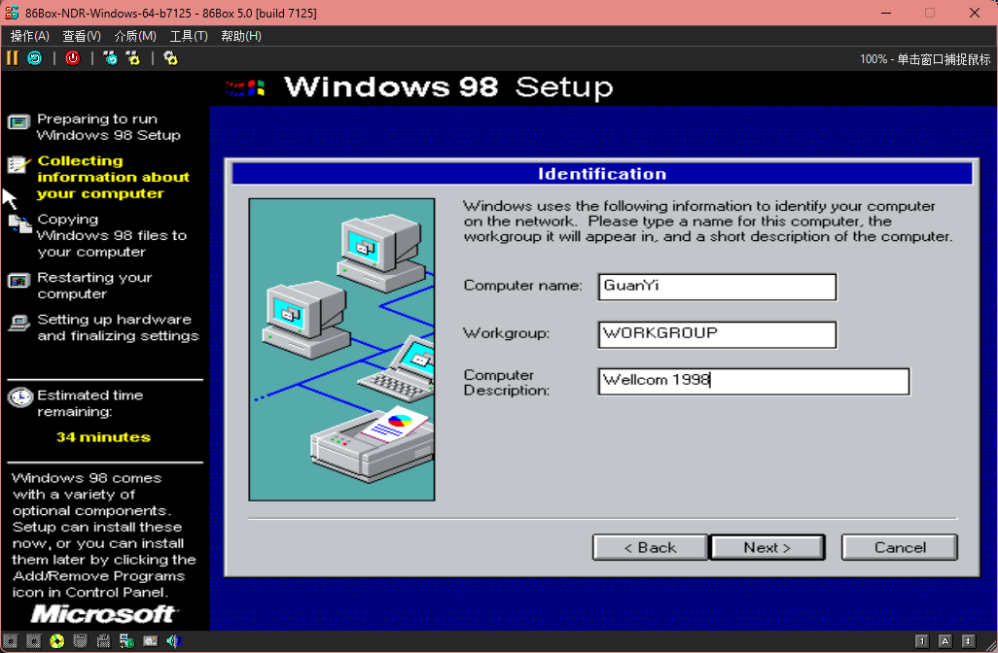998x653 pixels.
Task: Continue setup with the Next > button
Action: 766,547
